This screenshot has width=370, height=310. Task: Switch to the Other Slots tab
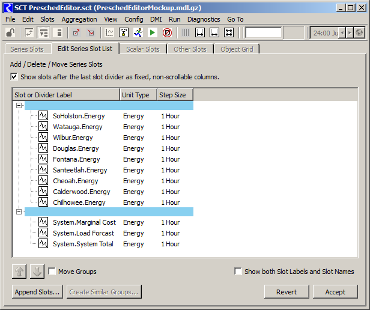[x=190, y=49]
